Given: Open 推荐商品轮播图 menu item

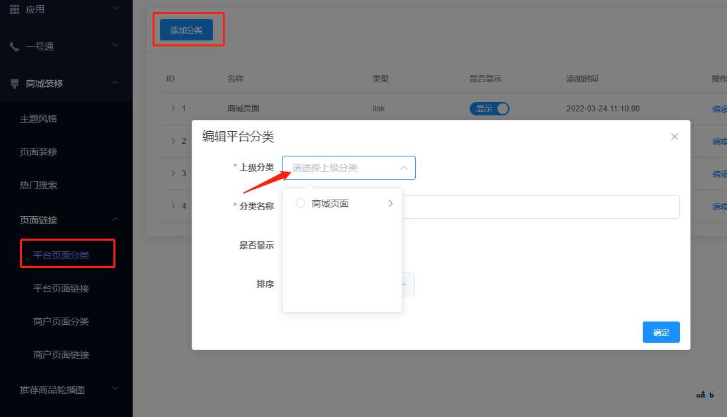Looking at the screenshot, I should point(52,390).
